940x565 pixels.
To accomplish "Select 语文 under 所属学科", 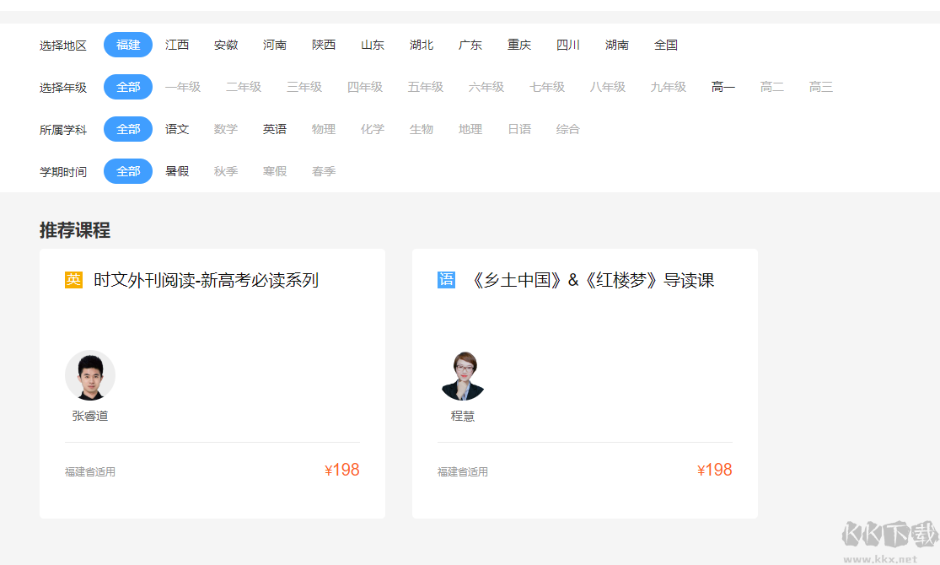I will pyautogui.click(x=177, y=128).
